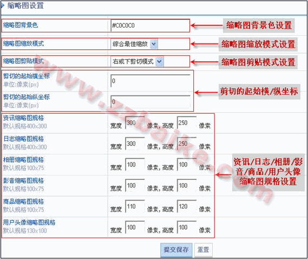Screen dimensions: 308x259
Task: Open the 缩略图缩放模式 dropdown
Action: pyautogui.click(x=134, y=44)
